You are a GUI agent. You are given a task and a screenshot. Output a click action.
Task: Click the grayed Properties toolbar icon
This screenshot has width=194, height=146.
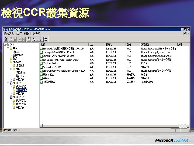pyautogui.click(x=24, y=39)
